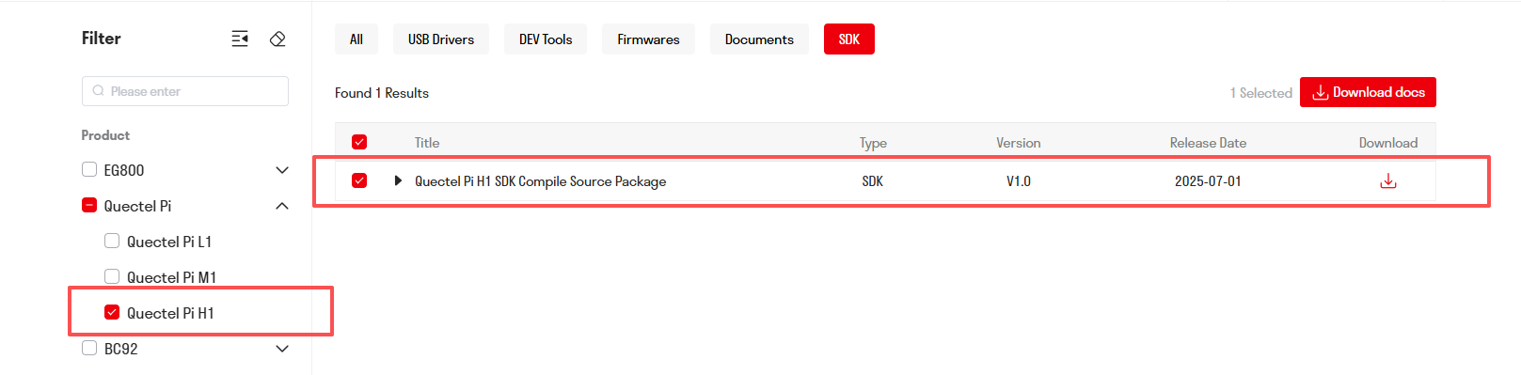Viewport: 1521px width, 375px height.
Task: Select the DEV Tools tab
Action: pos(546,39)
